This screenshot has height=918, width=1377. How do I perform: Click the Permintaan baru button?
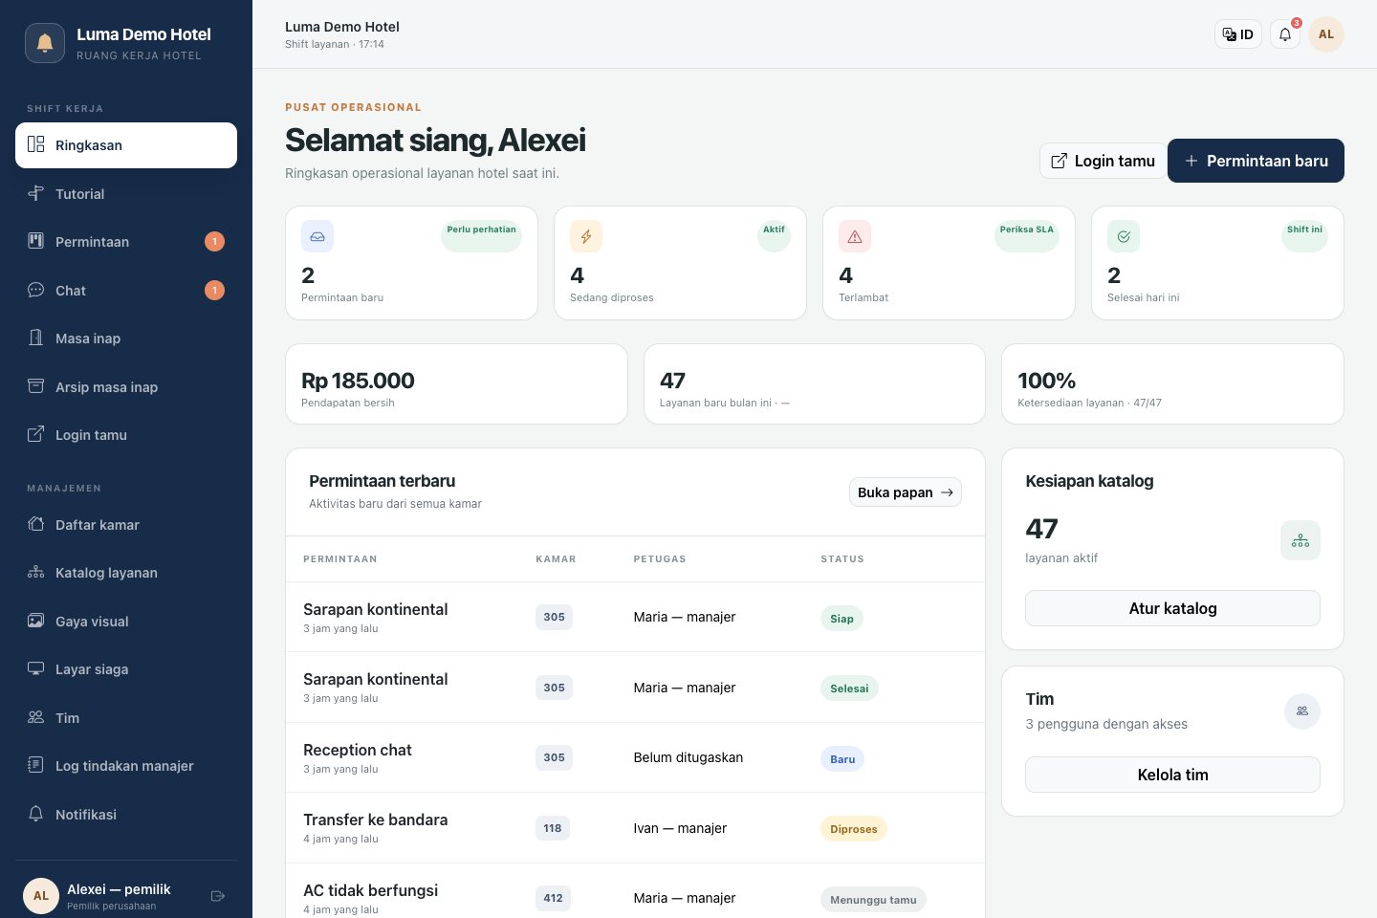(1256, 161)
